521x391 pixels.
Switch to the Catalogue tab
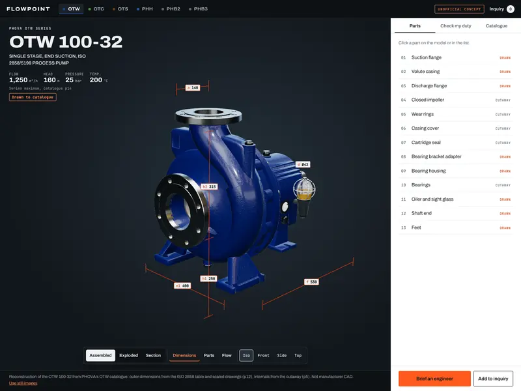tap(496, 26)
